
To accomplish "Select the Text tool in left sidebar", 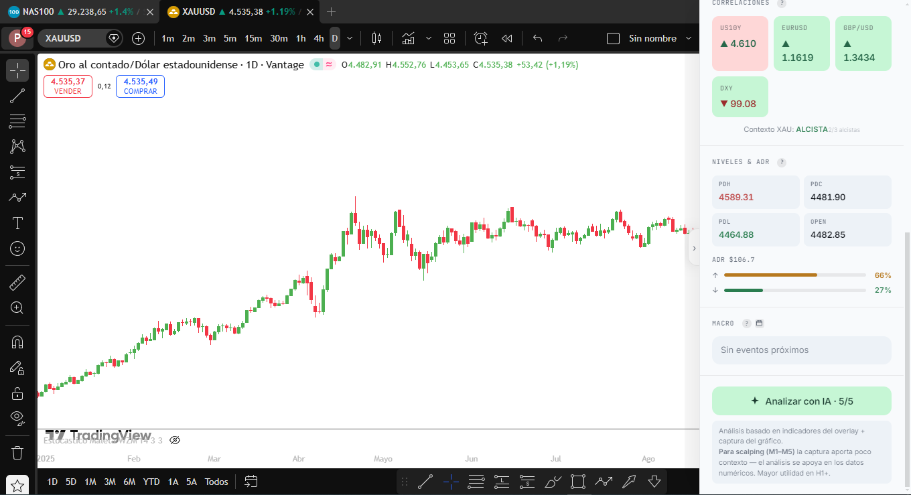I will (17, 223).
